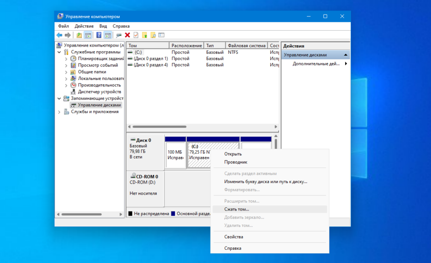Viewport: 431px width, 263px height.
Task: Expand the Службы и приложения node
Action: point(59,111)
